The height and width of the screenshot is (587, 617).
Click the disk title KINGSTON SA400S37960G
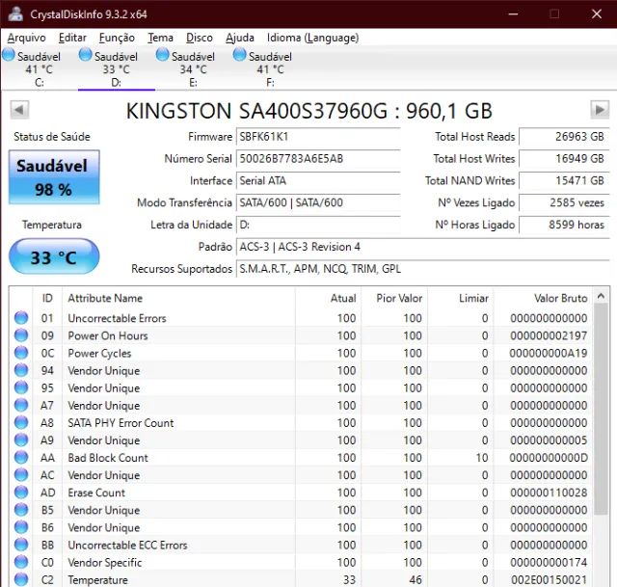(257, 111)
